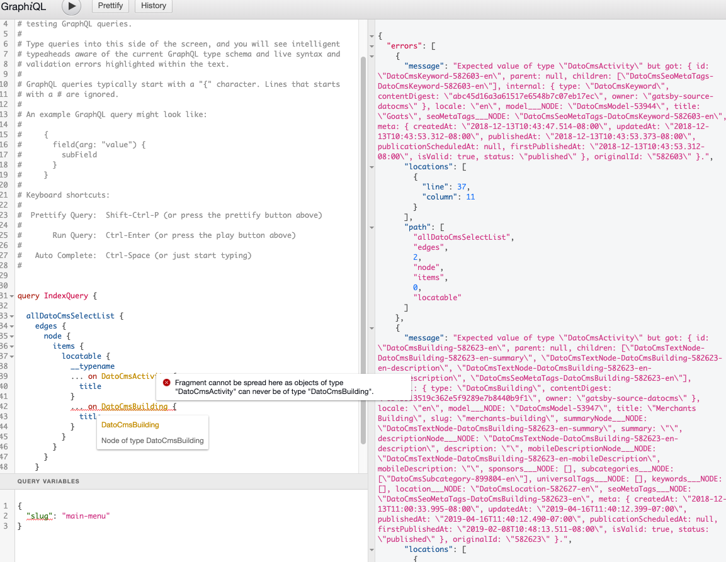Image resolution: width=726 pixels, height=562 pixels.
Task: Click the red error icon in the tooltip
Action: pyautogui.click(x=167, y=383)
